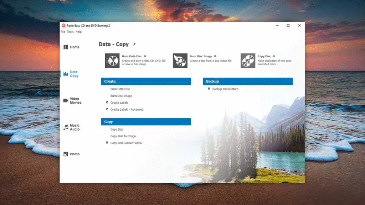Viewport: 365px width, 205px height.
Task: Click the Copy Disc large icon
Action: [x=248, y=61]
